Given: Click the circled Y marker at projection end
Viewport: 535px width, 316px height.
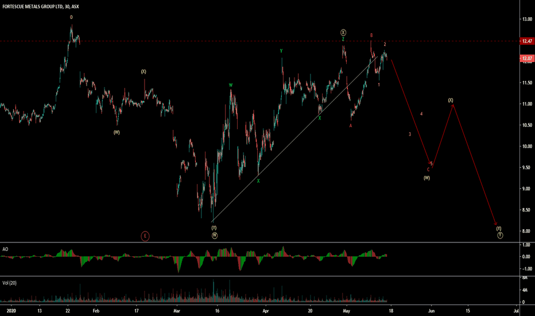Looking at the screenshot, I should coord(500,235).
